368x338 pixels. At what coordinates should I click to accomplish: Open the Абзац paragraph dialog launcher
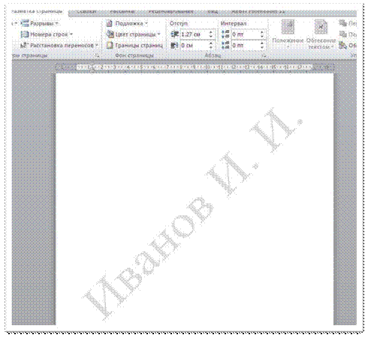pyautogui.click(x=264, y=55)
